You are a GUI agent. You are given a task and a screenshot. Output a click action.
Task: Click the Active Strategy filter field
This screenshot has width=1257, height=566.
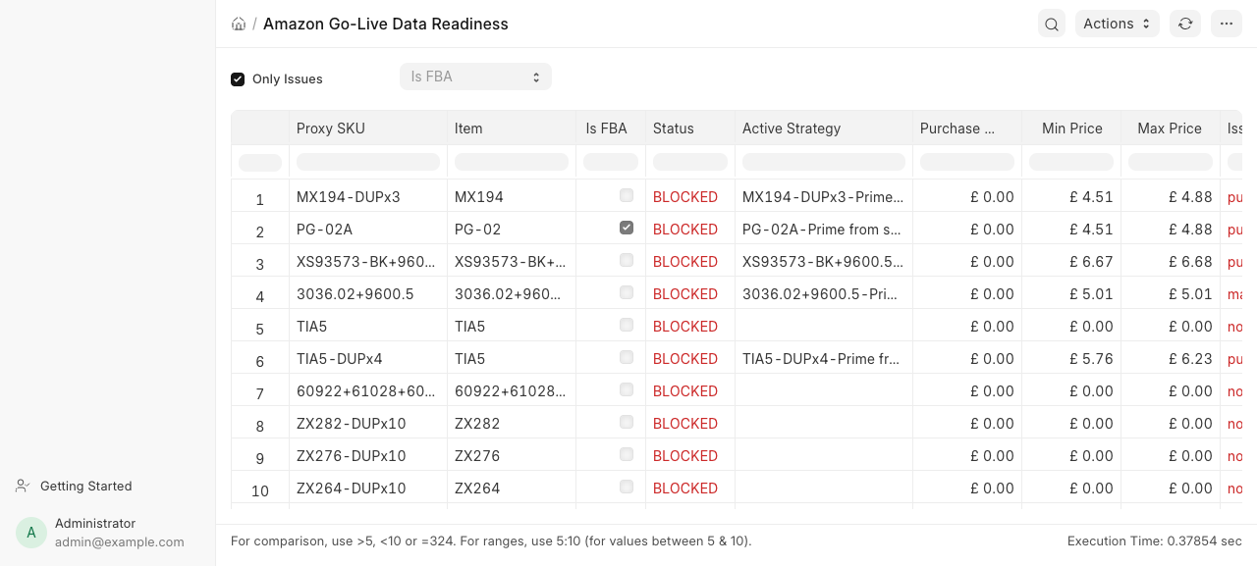pos(824,162)
